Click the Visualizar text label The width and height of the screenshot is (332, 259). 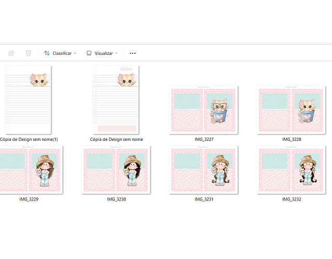(104, 53)
